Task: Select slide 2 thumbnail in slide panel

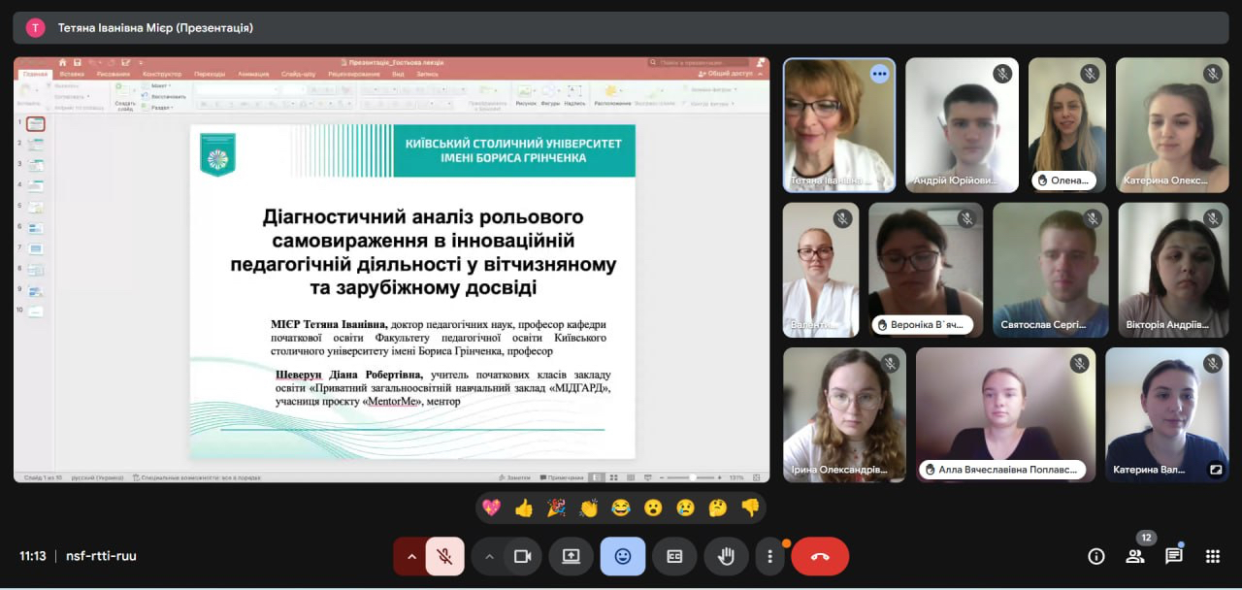Action: [36, 144]
